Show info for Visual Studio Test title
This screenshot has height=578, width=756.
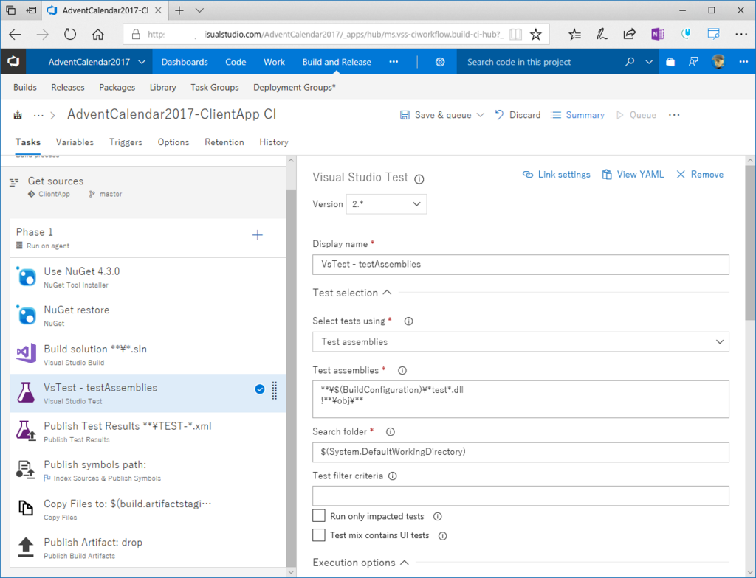(x=419, y=179)
